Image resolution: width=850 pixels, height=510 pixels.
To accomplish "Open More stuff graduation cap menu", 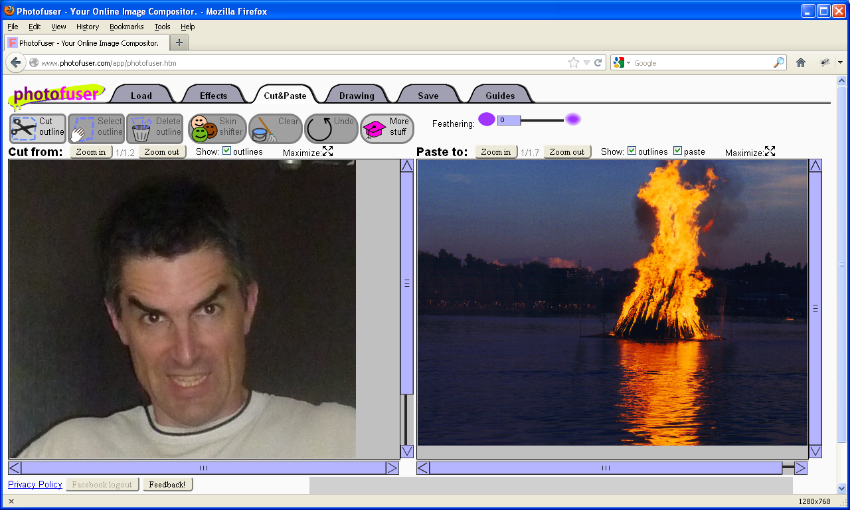I will [387, 129].
